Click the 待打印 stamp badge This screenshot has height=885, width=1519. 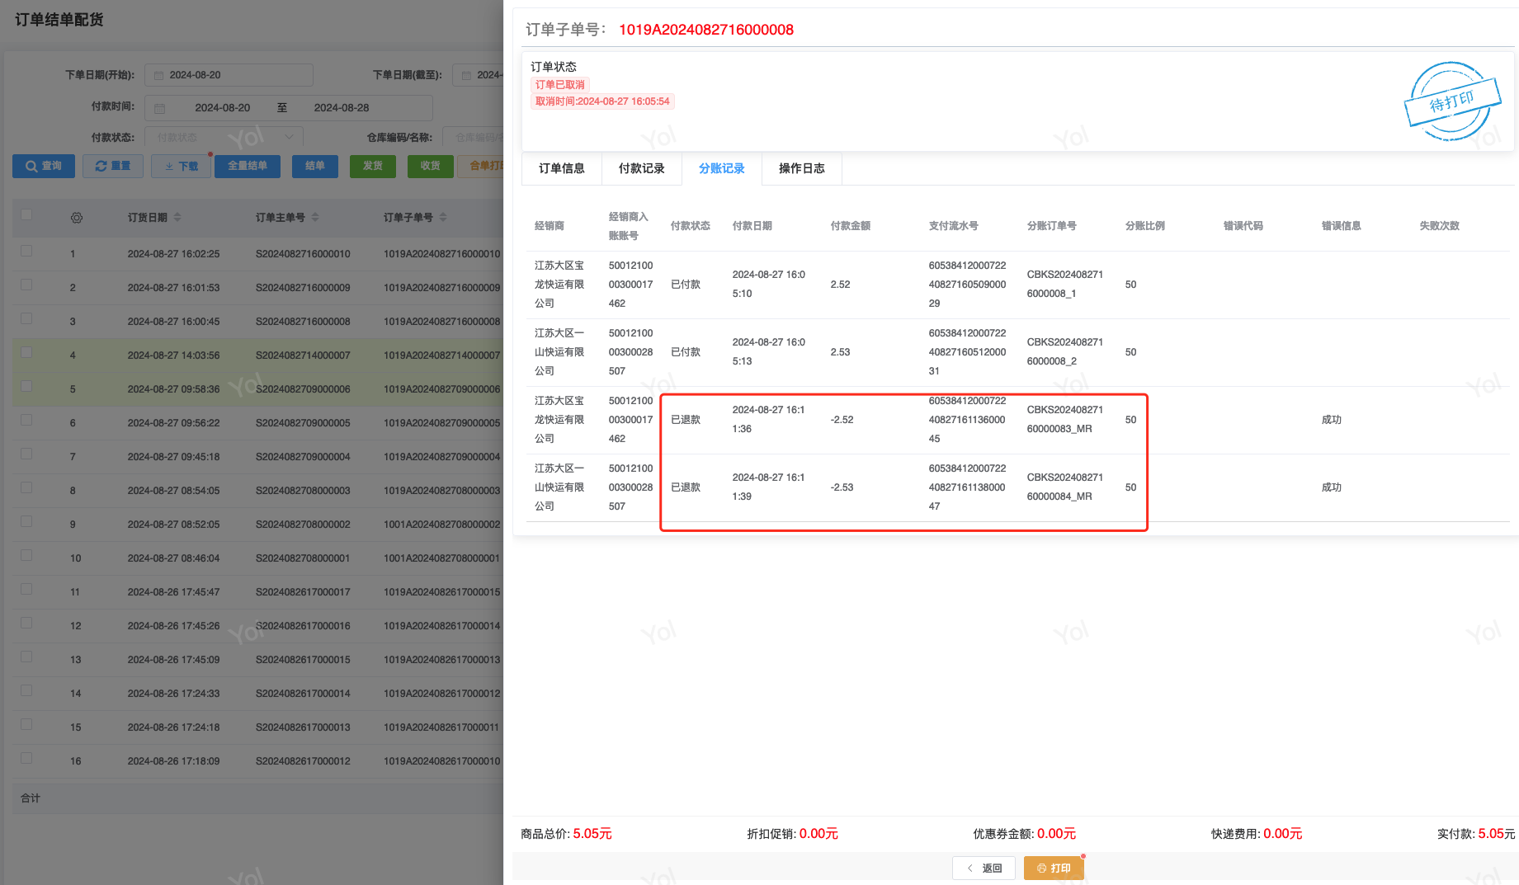[1452, 101]
